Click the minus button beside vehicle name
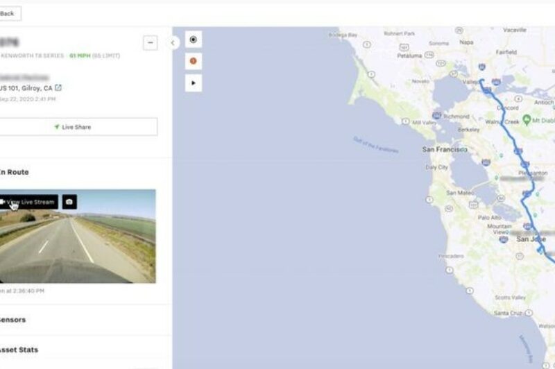555x369 pixels. coord(151,43)
